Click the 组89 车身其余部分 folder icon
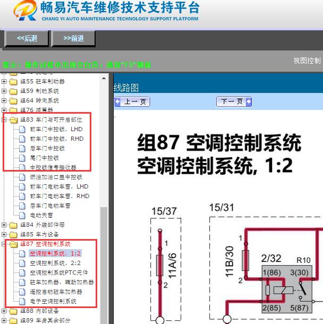Image resolution: width=323 pixels, height=324 pixels. pyautogui.click(x=13, y=321)
